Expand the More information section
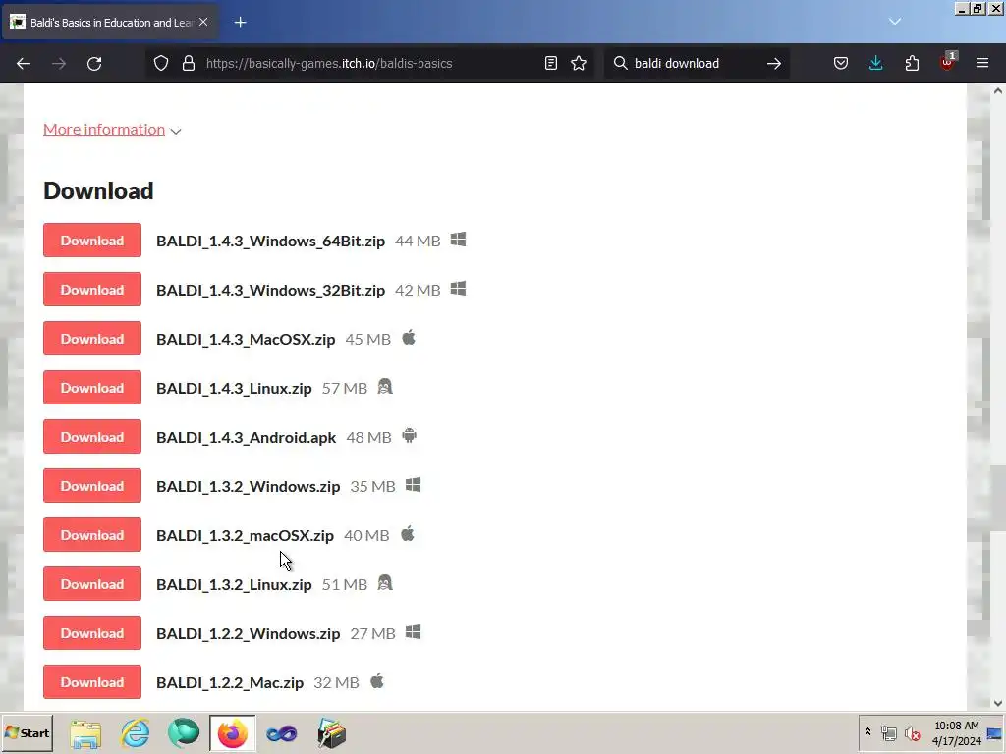 coord(112,130)
